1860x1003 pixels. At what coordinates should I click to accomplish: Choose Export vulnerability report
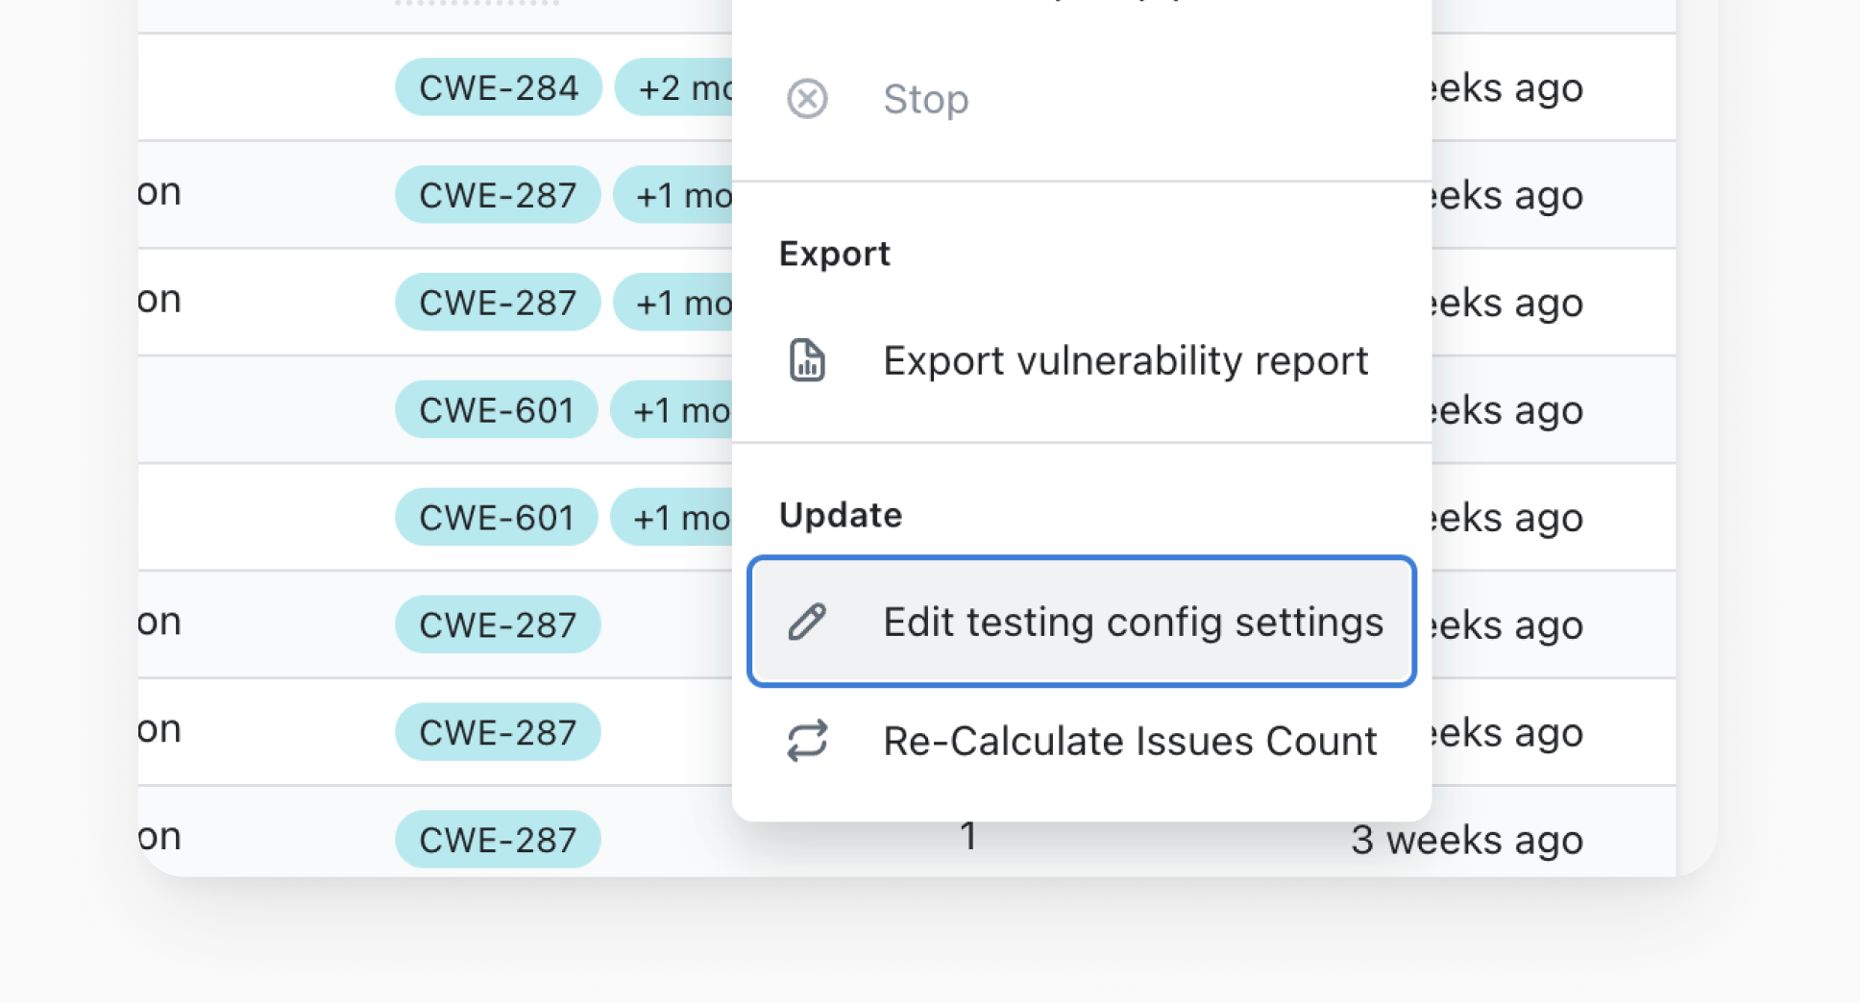click(x=1125, y=361)
